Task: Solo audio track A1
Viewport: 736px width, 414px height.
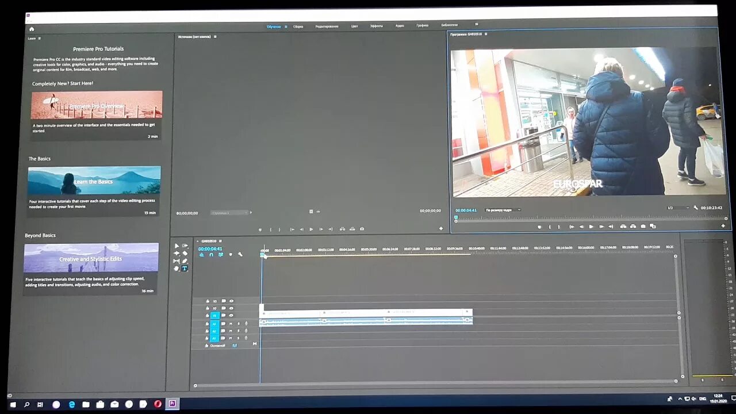Action: [239, 324]
